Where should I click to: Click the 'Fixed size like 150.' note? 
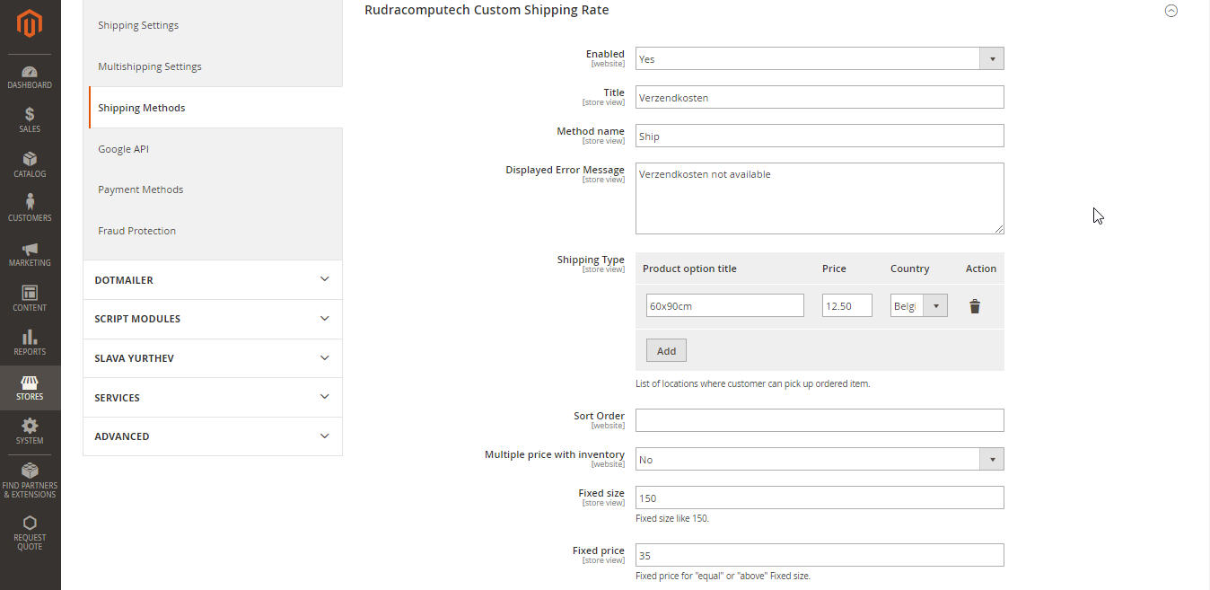click(x=672, y=519)
